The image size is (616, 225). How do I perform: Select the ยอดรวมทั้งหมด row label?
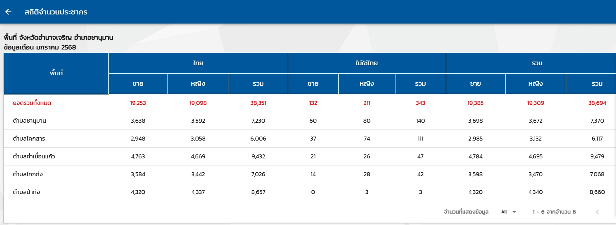tap(32, 103)
